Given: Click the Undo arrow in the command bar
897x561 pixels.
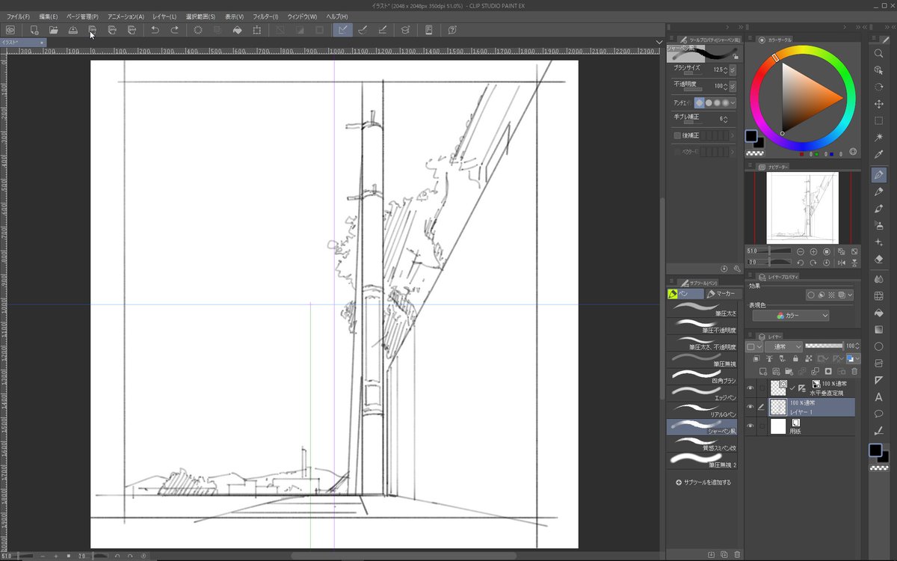Looking at the screenshot, I should (155, 30).
